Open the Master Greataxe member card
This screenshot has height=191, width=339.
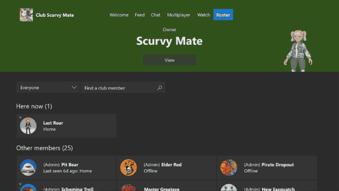coord(167,186)
